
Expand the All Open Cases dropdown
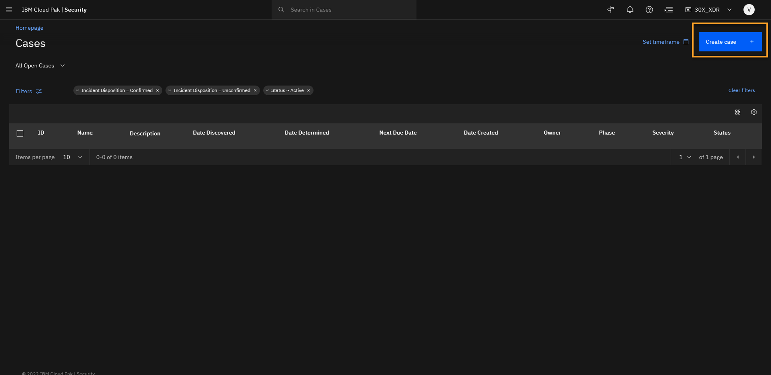[x=40, y=66]
